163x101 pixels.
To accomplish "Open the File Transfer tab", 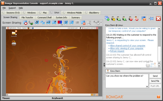I will 27,18.
